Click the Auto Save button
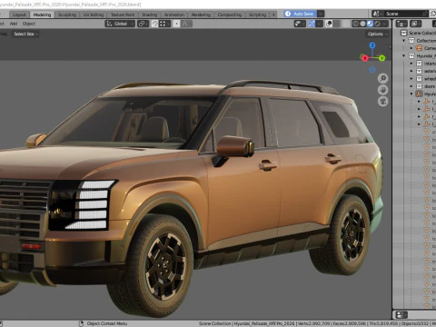 pos(300,14)
